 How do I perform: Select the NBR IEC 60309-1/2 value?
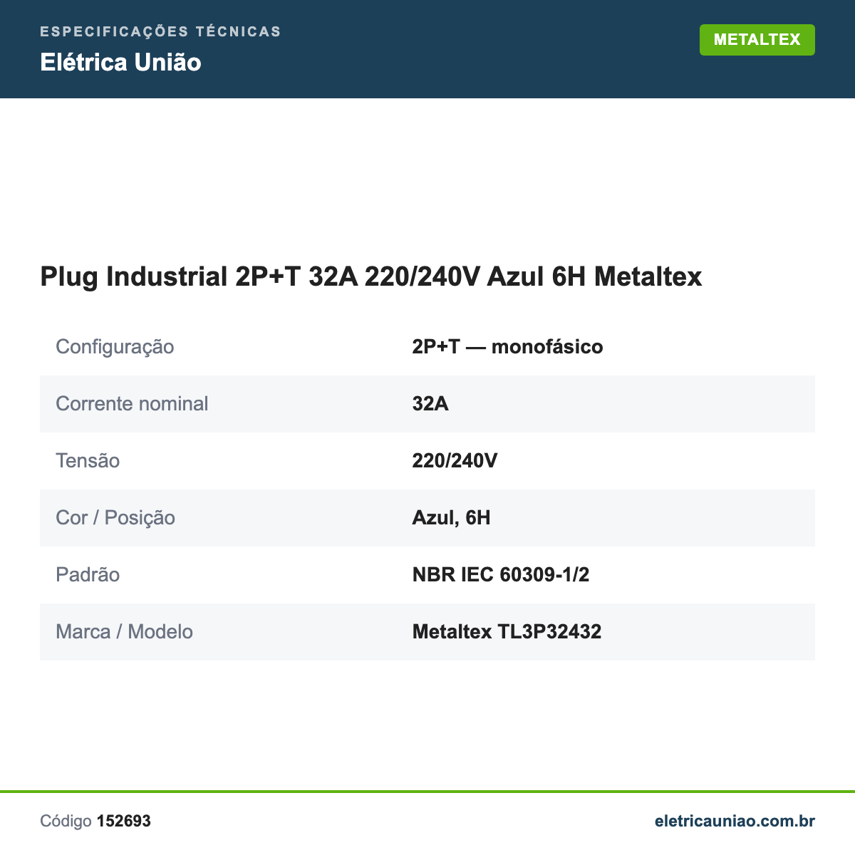pyautogui.click(x=501, y=575)
